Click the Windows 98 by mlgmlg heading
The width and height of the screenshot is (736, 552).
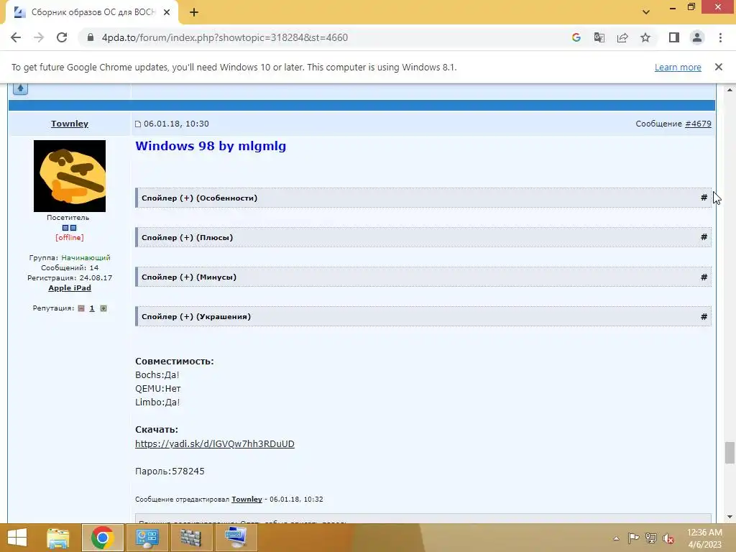pyautogui.click(x=211, y=146)
